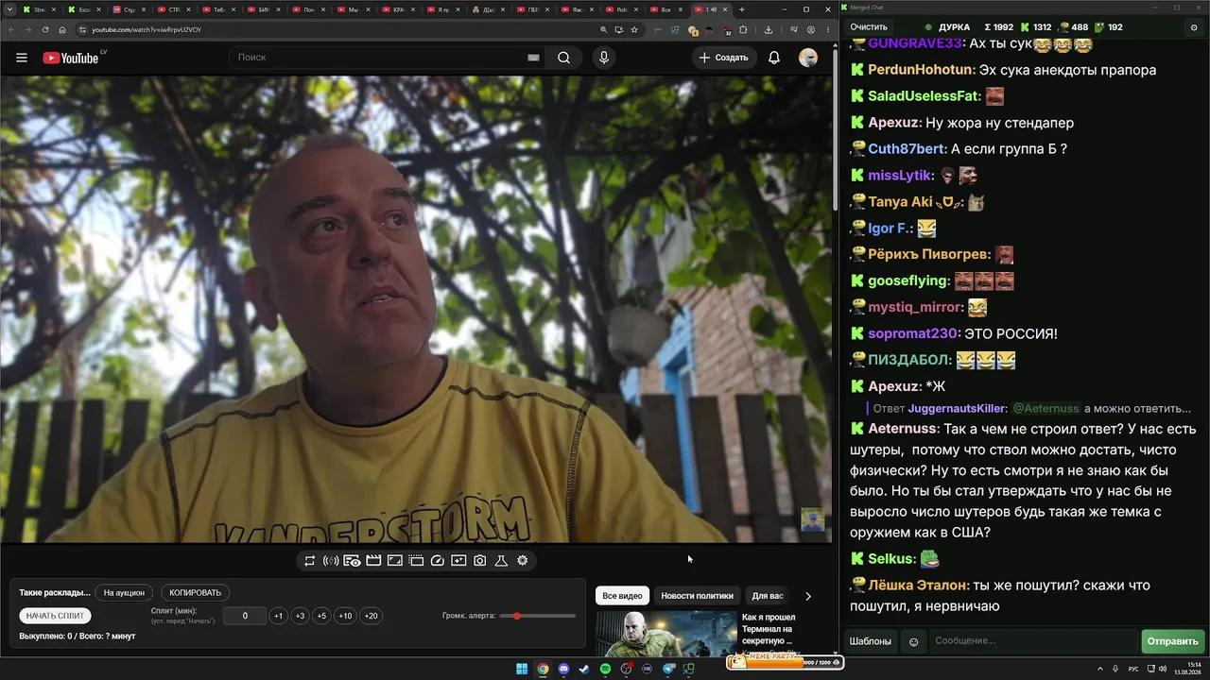
Task: Open YouTube notifications bell
Action: (774, 58)
